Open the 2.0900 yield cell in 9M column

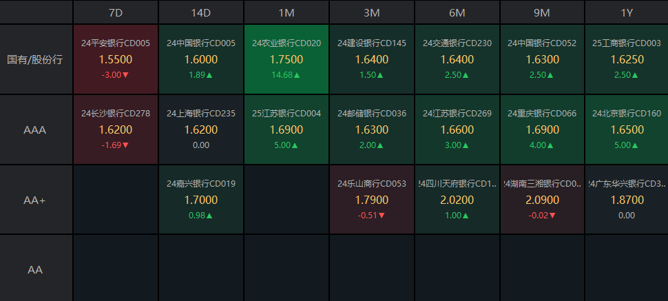click(542, 200)
